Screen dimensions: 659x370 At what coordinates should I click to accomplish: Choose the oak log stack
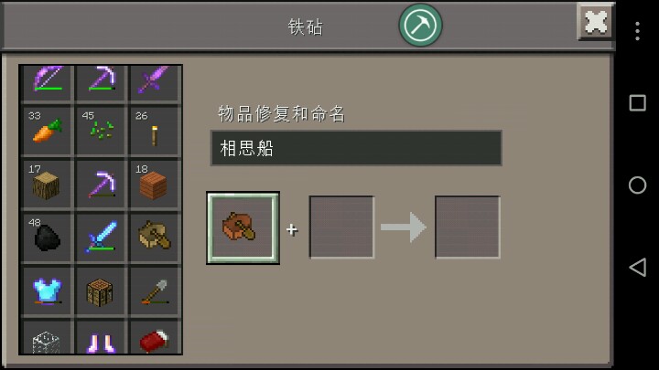[x=47, y=185]
